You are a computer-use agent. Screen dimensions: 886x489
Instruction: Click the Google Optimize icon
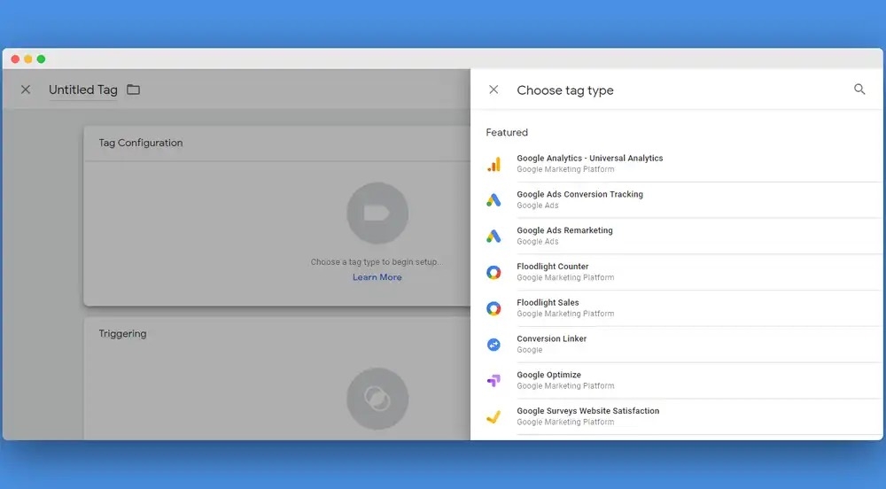point(494,381)
